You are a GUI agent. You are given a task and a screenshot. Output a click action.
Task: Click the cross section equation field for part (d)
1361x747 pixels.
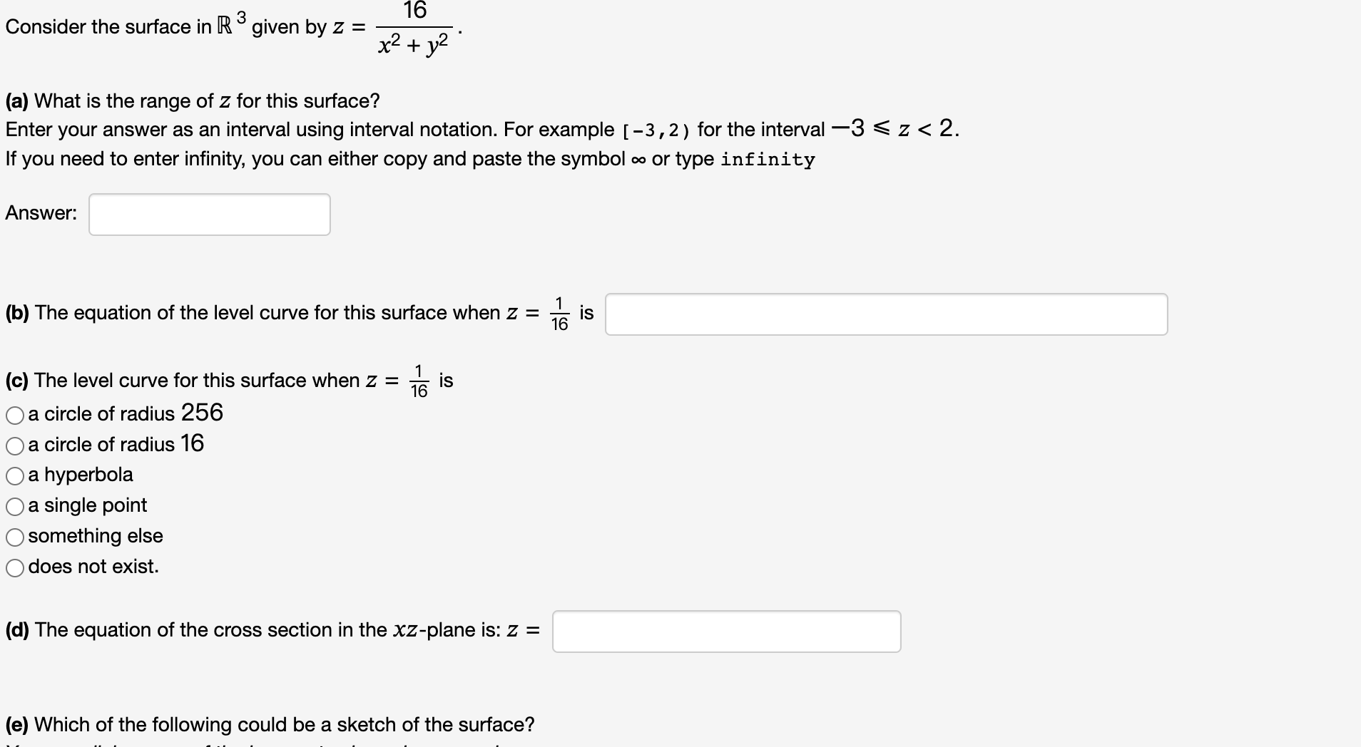tap(726, 630)
